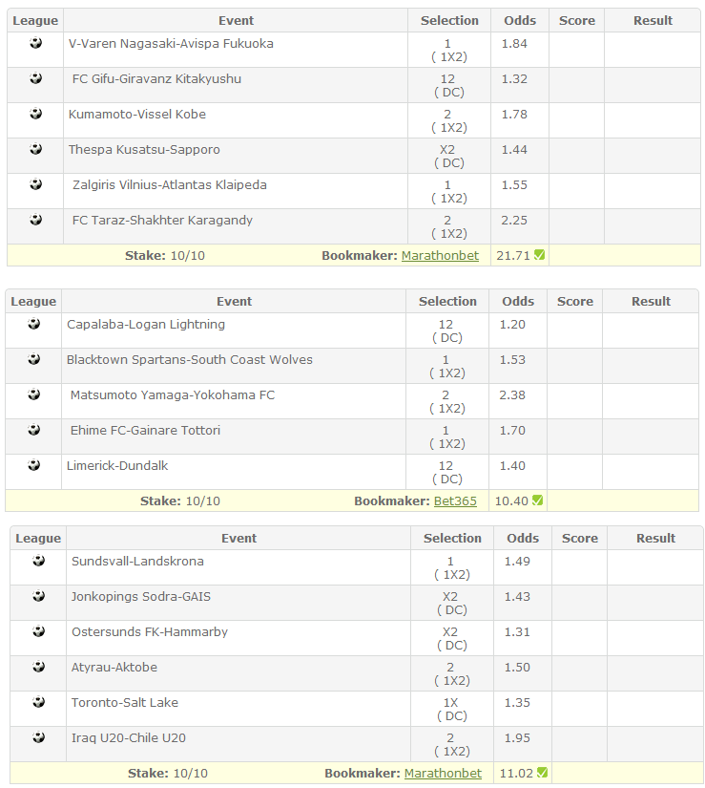
Task: Open Marathonbet link under the 11.02 slip
Action: (x=443, y=774)
